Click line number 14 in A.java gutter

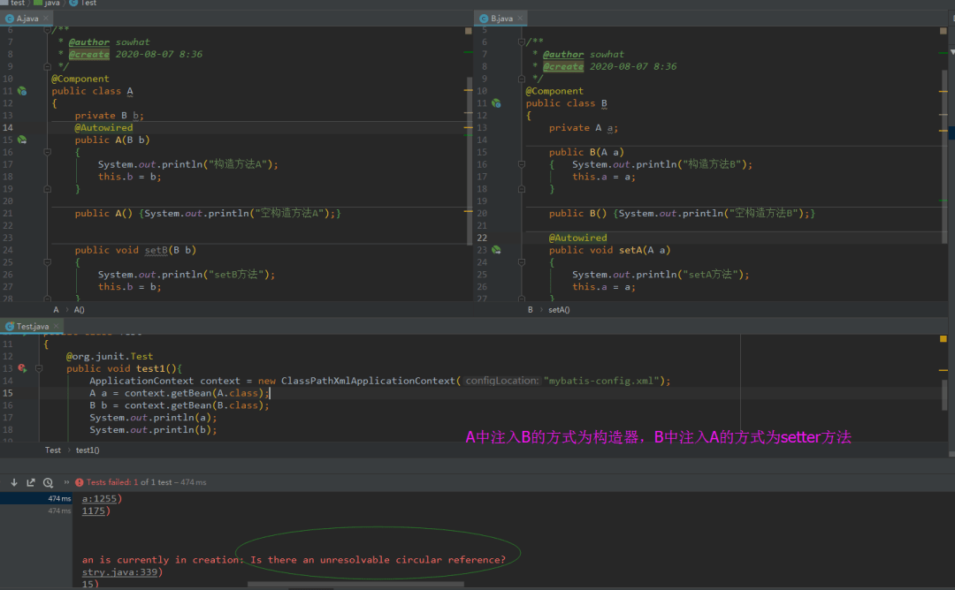tap(8, 128)
